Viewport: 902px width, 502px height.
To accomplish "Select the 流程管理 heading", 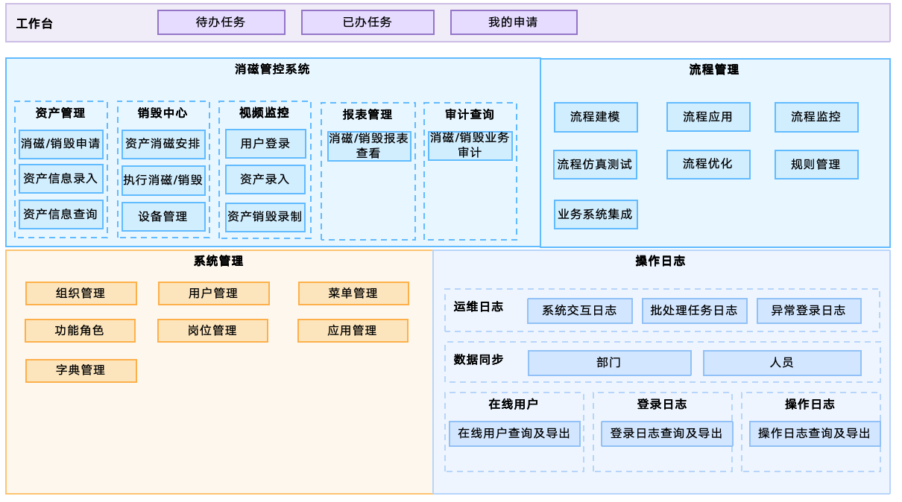I will pyautogui.click(x=714, y=70).
